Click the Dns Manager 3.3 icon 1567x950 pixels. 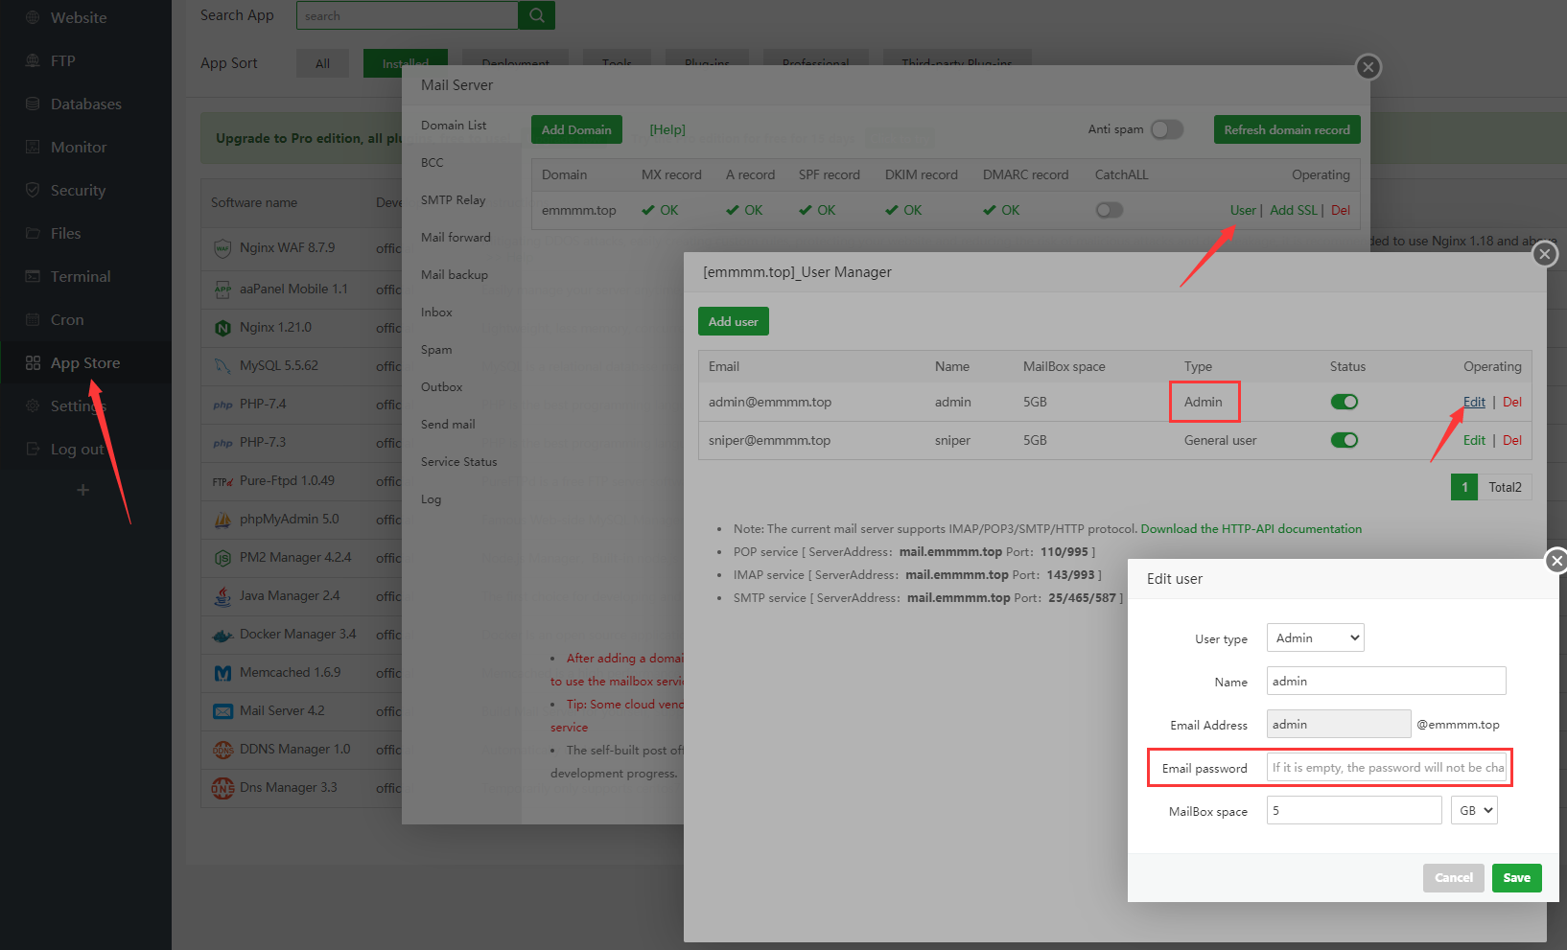click(x=222, y=788)
